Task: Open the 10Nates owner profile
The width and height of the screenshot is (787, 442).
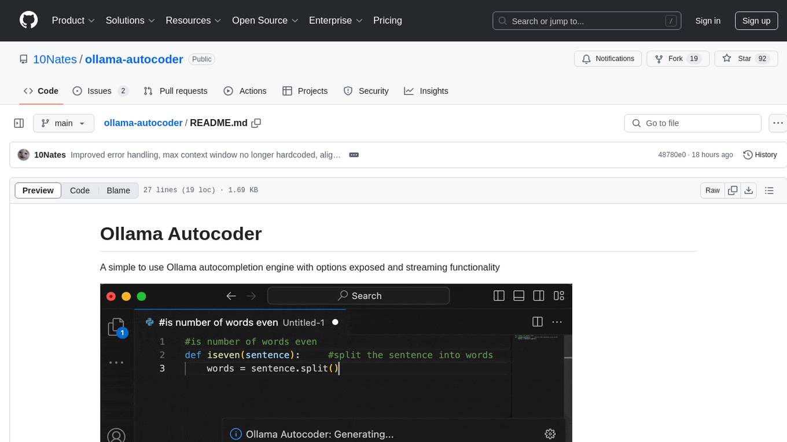Action: click(55, 59)
